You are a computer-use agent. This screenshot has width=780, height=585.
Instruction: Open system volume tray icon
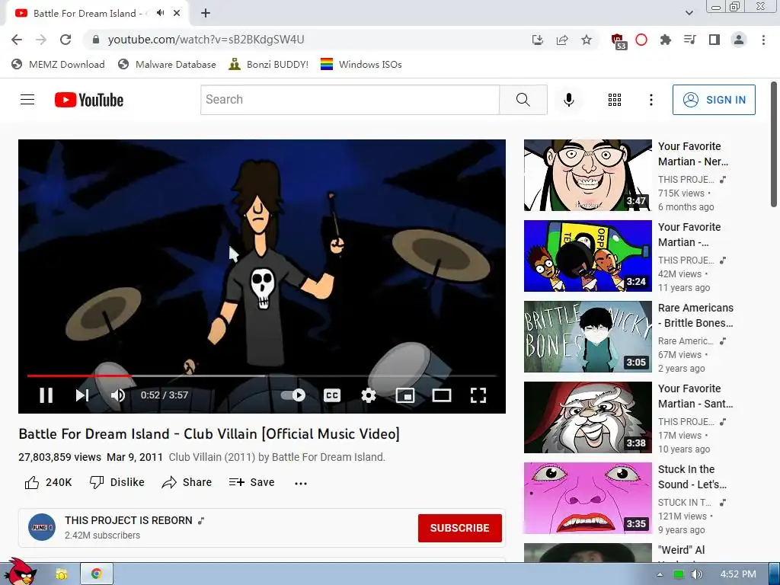coord(696,574)
